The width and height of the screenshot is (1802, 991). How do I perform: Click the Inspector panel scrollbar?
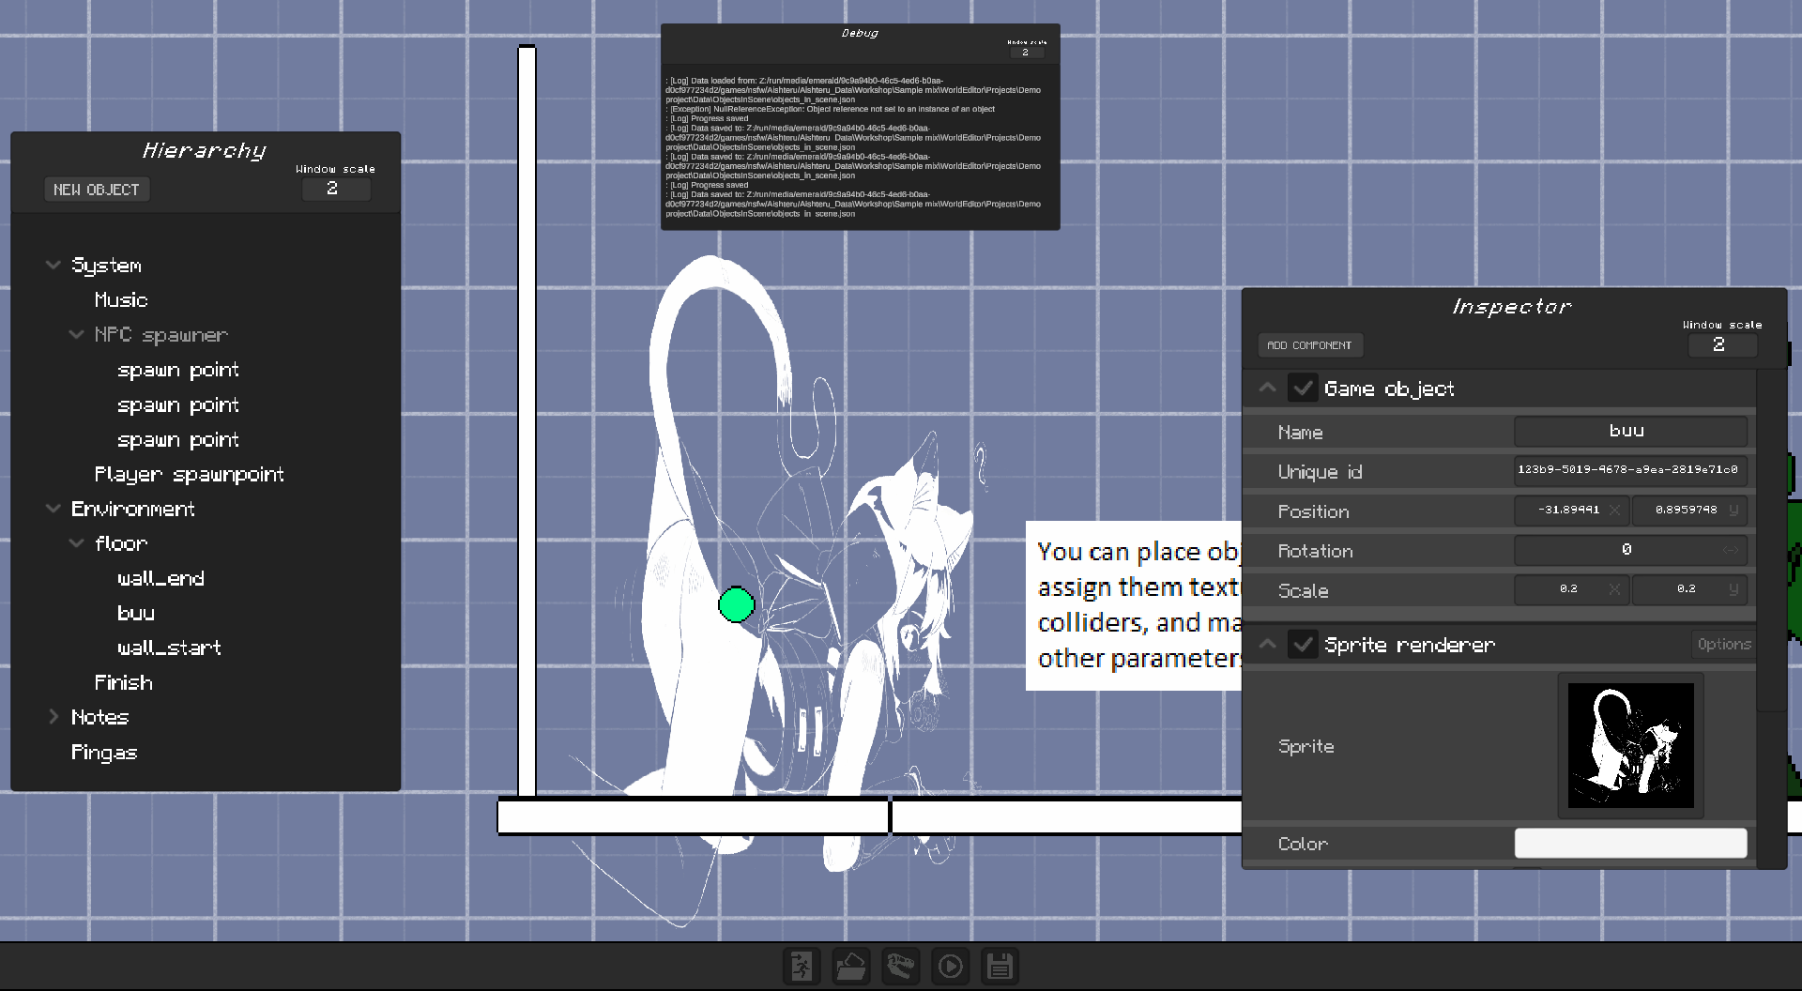[x=1771, y=540]
